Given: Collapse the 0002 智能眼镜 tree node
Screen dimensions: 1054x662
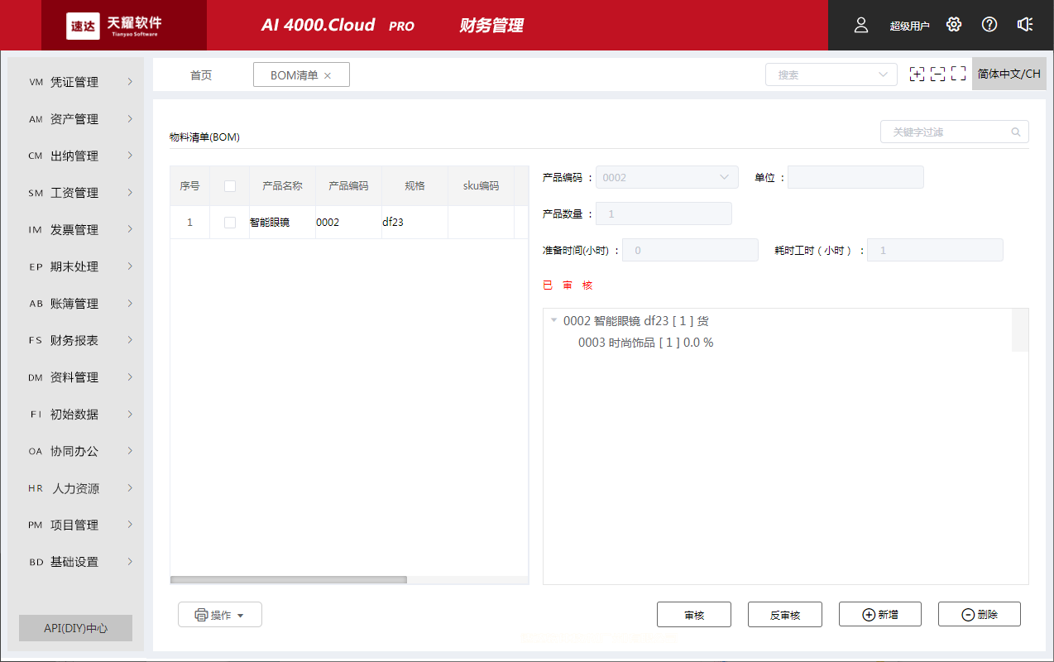Looking at the screenshot, I should click(553, 321).
